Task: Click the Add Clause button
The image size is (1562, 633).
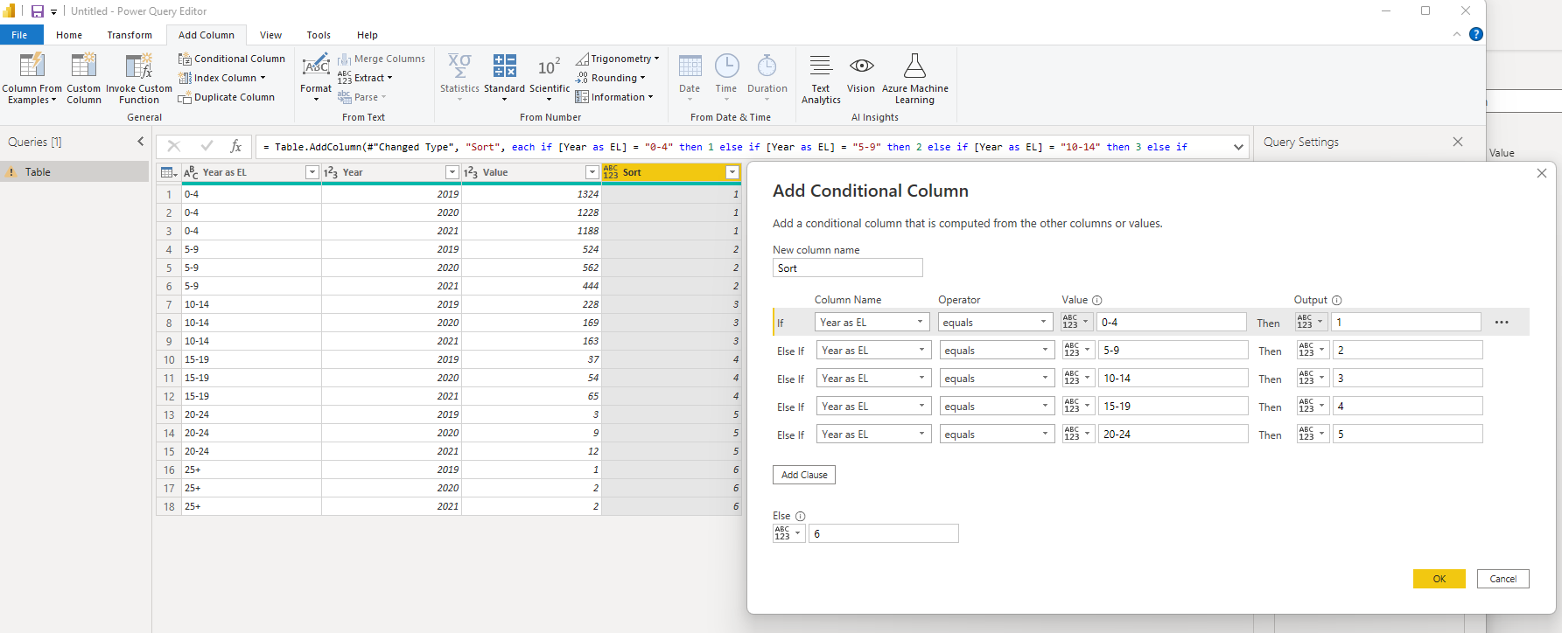Action: tap(804, 475)
